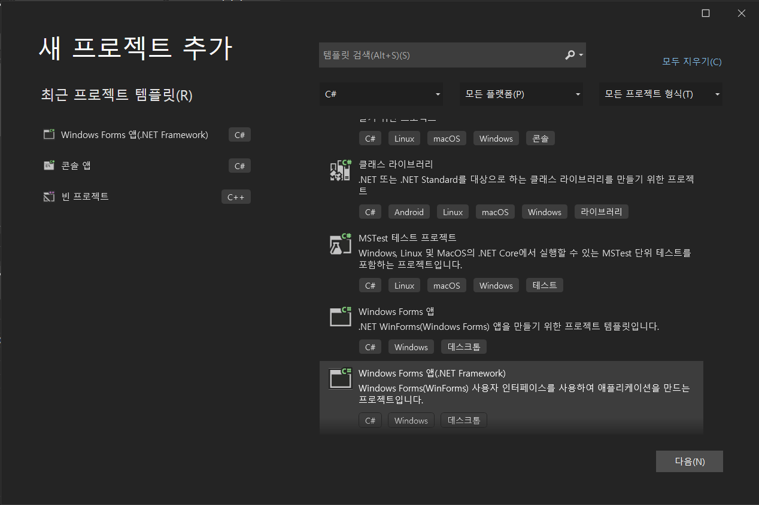
Task: Click the MSTest test project flask icon
Action: pos(341,244)
